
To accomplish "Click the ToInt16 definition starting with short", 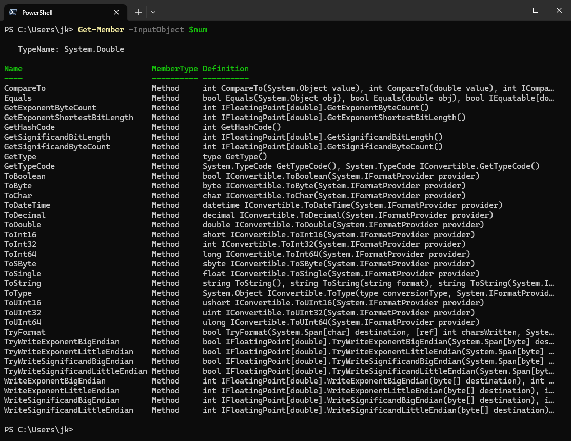I will (x=339, y=235).
